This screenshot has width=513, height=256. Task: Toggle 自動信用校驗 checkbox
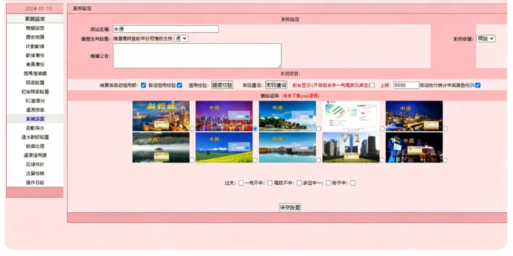pyautogui.click(x=180, y=85)
